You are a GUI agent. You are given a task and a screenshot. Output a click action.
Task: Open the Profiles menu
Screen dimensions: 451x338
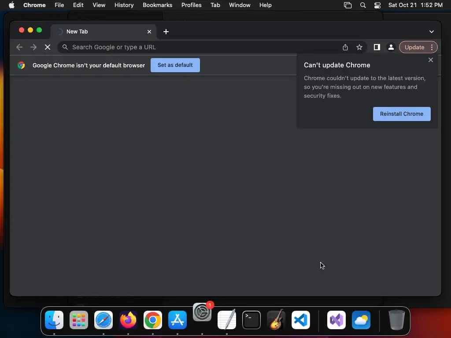pyautogui.click(x=191, y=5)
